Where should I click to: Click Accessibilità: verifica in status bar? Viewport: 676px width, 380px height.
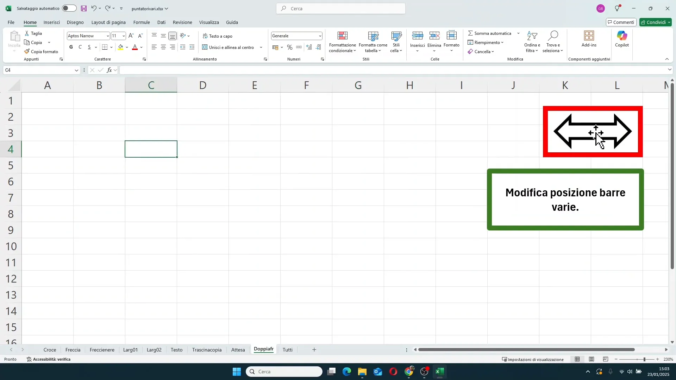(49, 359)
